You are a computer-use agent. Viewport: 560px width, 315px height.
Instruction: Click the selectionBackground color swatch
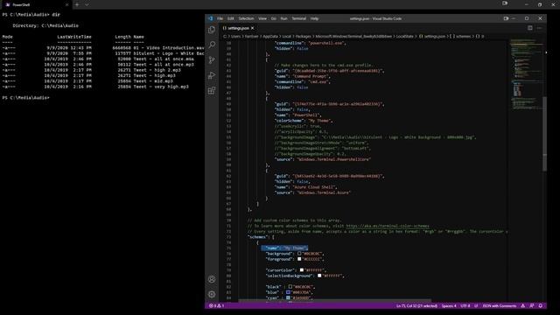319,276
